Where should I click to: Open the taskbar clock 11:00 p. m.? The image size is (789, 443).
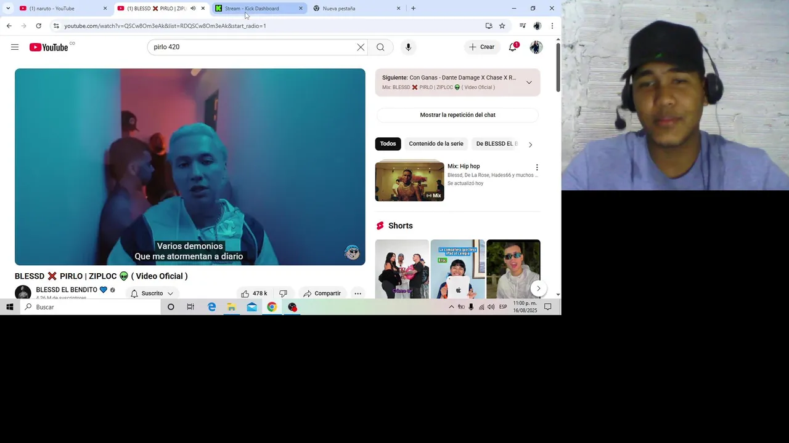point(525,307)
